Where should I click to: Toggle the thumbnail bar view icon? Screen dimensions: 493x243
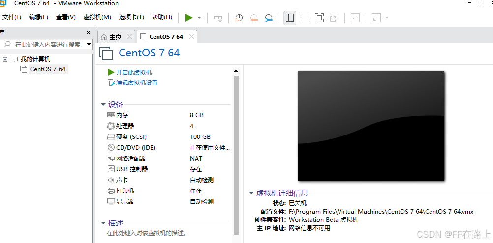pyautogui.click(x=305, y=18)
